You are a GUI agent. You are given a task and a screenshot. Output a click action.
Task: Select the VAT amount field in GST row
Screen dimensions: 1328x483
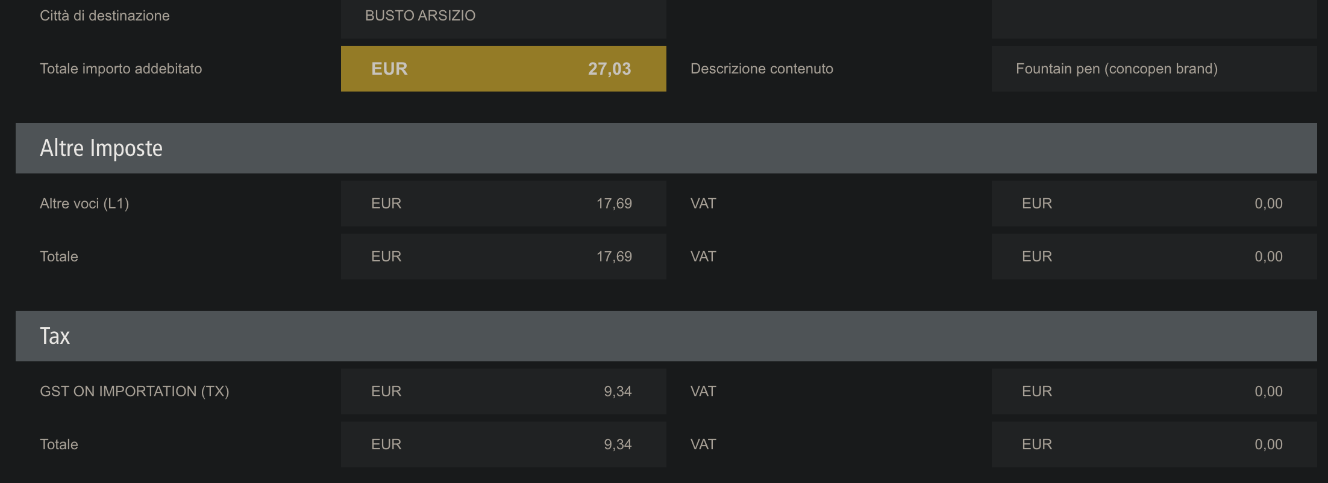coord(1153,391)
